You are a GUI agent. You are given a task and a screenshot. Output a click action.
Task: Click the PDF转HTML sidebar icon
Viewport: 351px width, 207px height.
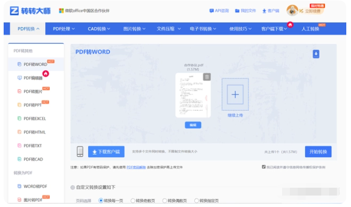coord(19,132)
